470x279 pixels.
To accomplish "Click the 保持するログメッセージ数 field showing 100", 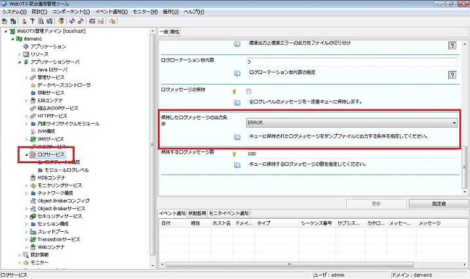I will [351, 154].
